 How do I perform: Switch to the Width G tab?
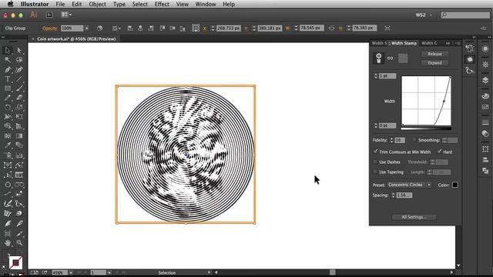click(429, 43)
